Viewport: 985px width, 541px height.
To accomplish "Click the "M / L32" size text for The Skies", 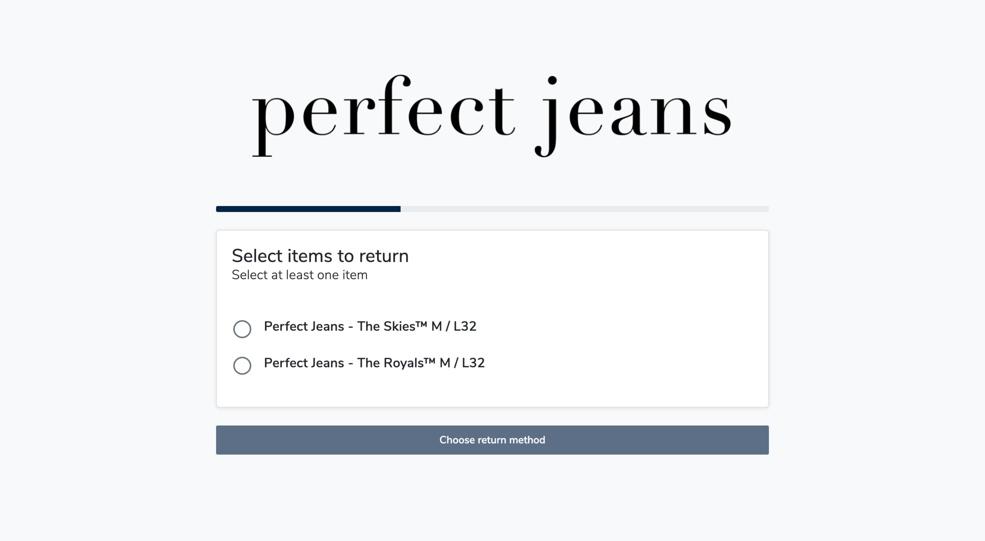I will (x=454, y=326).
